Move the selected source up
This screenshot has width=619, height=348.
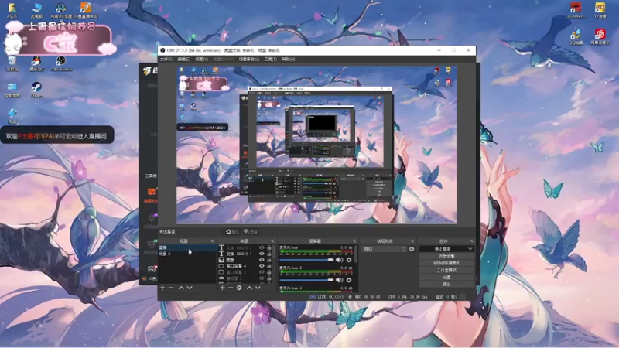tap(249, 288)
